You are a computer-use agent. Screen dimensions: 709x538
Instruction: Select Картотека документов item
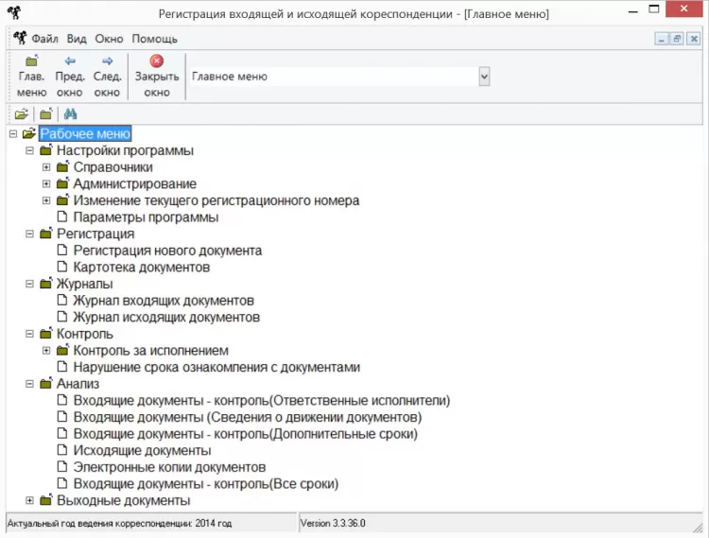point(142,267)
